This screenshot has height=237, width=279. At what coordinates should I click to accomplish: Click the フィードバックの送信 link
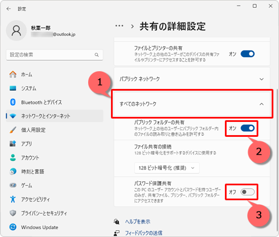pos(143,233)
